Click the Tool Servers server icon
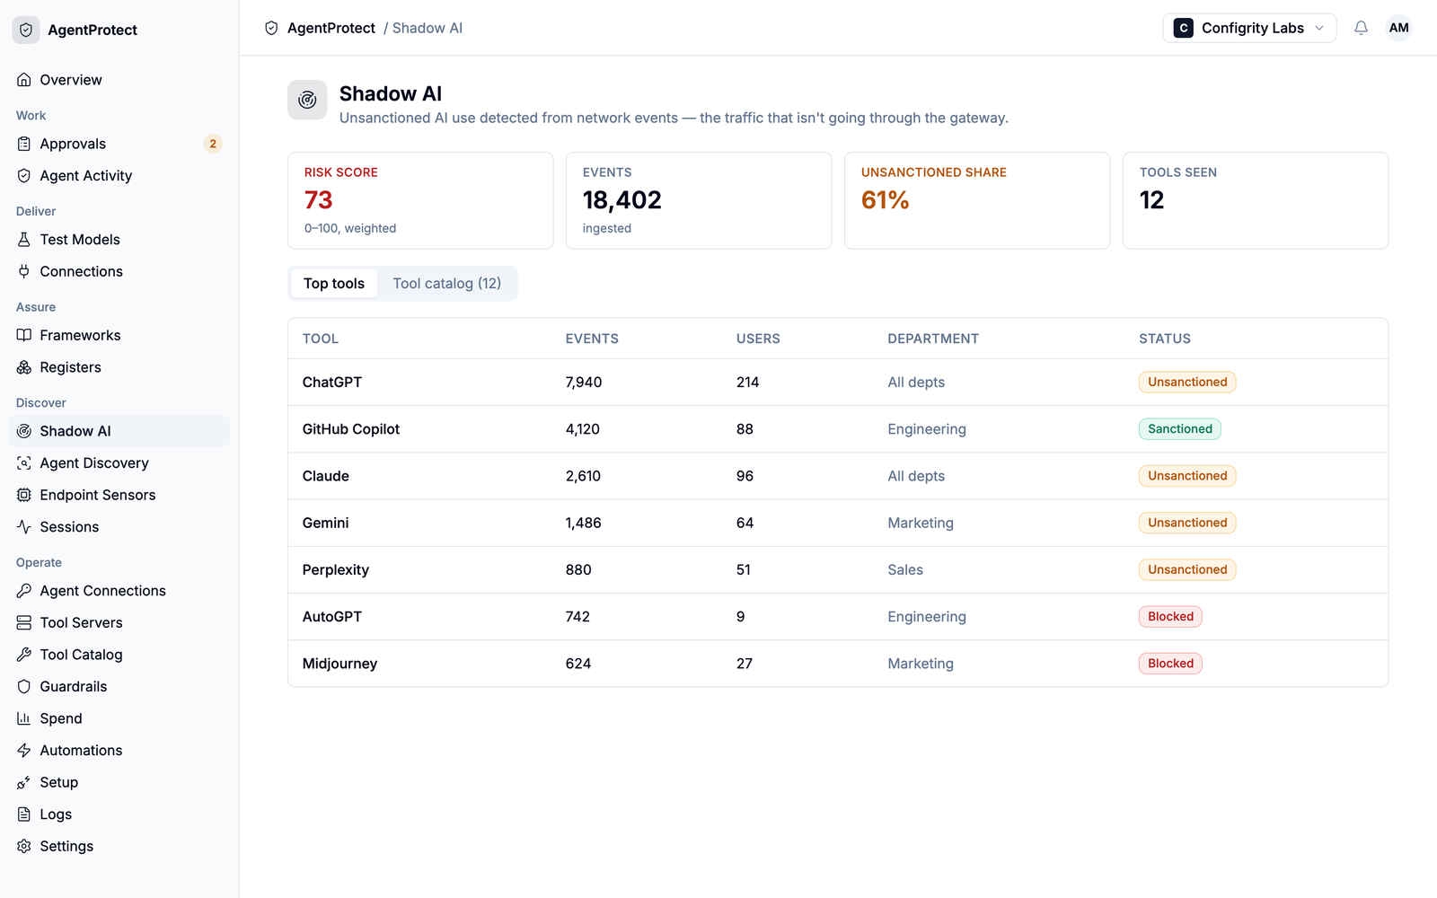Image resolution: width=1437 pixels, height=898 pixels. (x=24, y=622)
